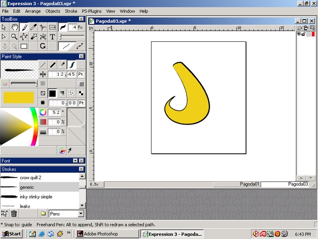Switch to Adobe Photoshop in taskbar
Viewport: 318px width, 239px height.
click(x=107, y=234)
